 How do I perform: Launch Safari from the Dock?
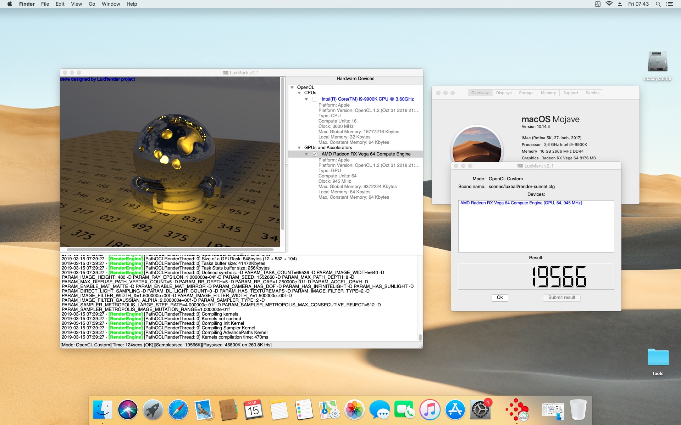pos(178,410)
